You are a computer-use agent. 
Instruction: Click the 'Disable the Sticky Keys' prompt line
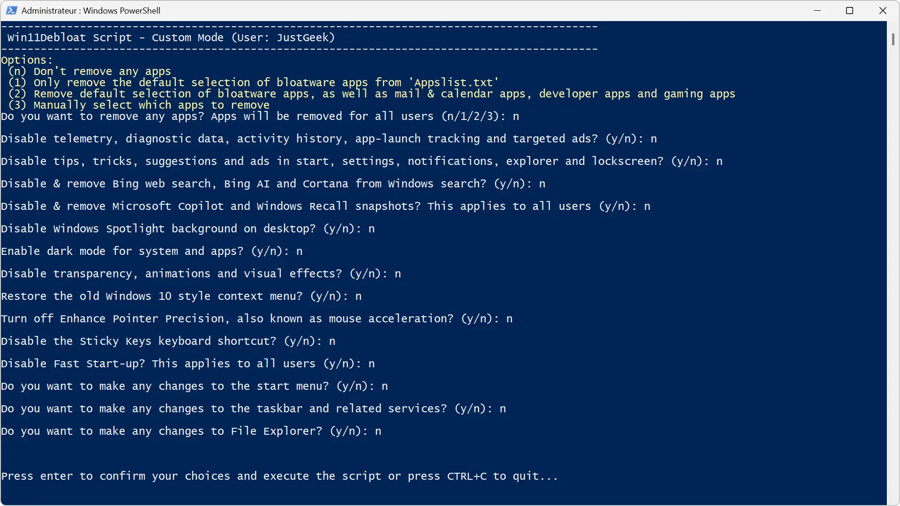point(168,341)
